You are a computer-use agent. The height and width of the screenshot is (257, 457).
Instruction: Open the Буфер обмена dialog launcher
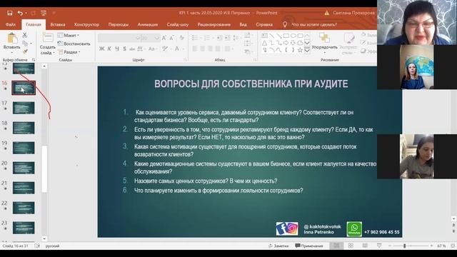point(34,60)
